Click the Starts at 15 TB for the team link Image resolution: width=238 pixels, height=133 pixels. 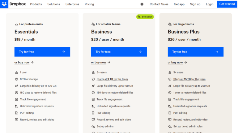click(x=189, y=79)
